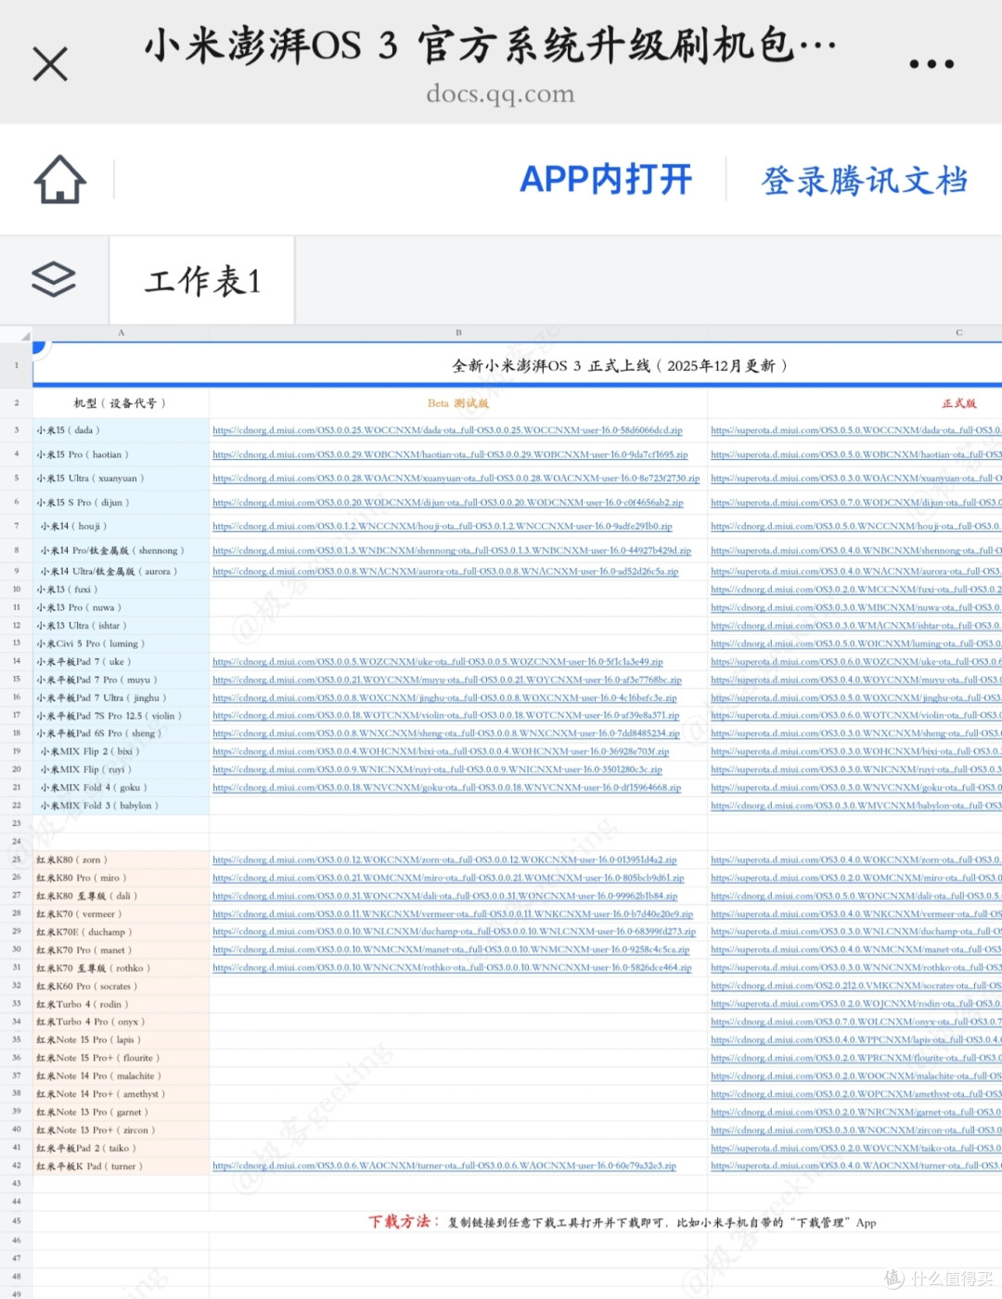Screen dimensions: 1002x1299
Task: Open the 小米13 (fuxi) official release link
Action: tap(855, 590)
